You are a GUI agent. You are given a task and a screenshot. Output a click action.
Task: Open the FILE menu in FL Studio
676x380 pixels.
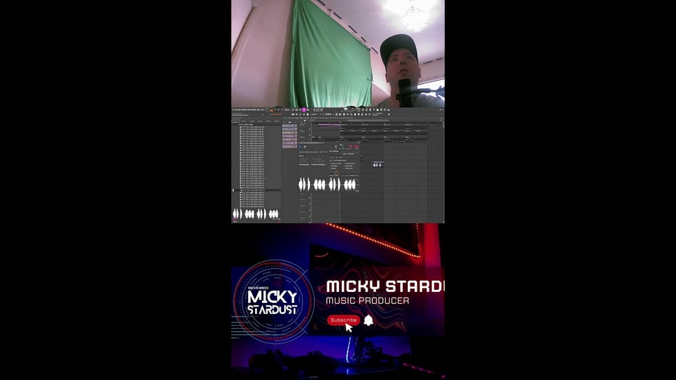pos(233,110)
